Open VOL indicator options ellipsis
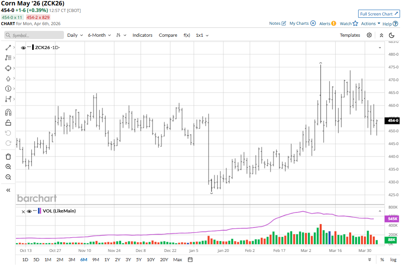 (35, 211)
